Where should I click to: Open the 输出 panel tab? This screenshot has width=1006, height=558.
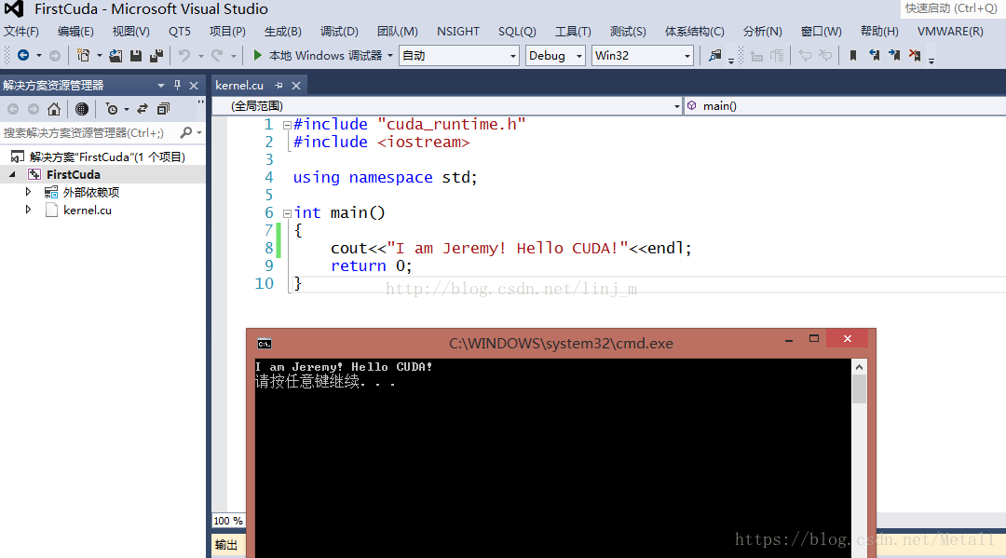point(225,545)
